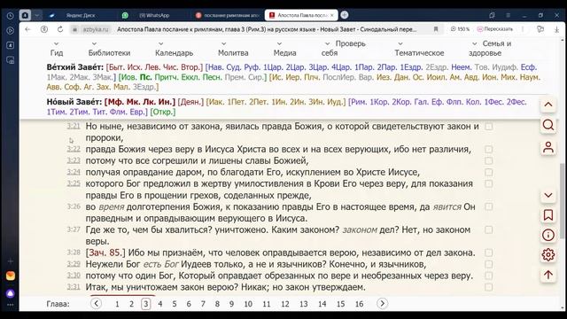Check the box for verse 3:31

pyautogui.click(x=488, y=287)
